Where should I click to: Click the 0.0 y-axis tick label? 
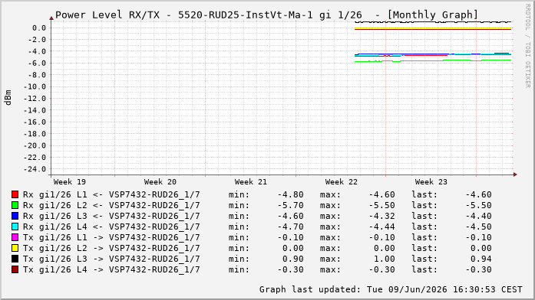pos(39,28)
